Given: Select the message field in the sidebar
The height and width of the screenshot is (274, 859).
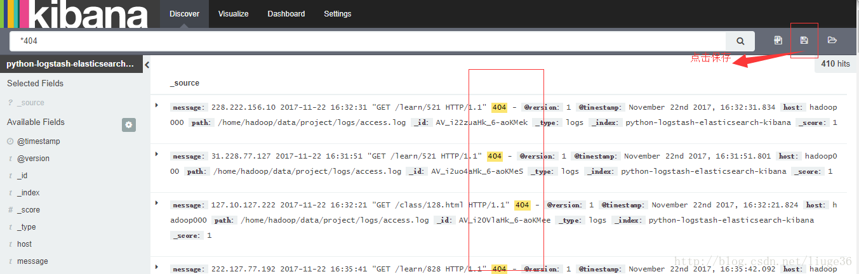Looking at the screenshot, I should tap(32, 261).
